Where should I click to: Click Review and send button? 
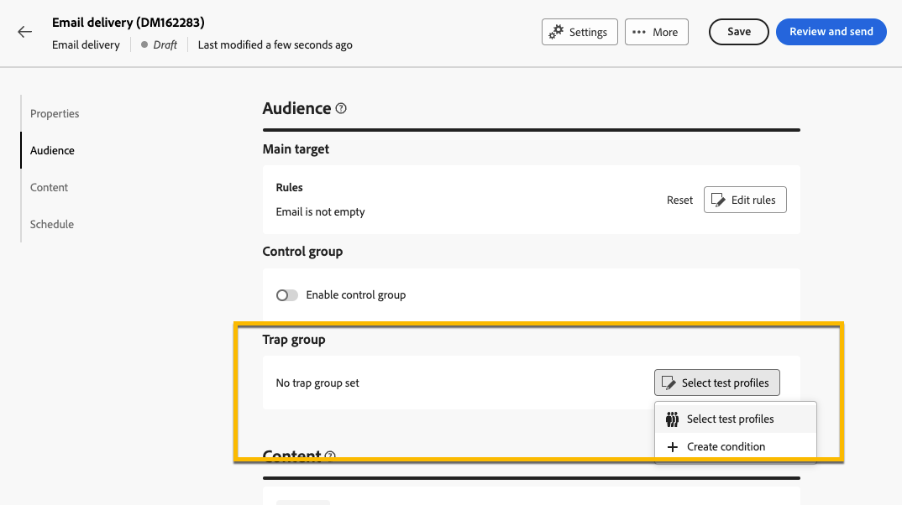831,32
